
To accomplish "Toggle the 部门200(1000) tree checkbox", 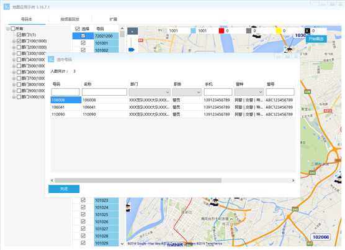I will (19, 47).
